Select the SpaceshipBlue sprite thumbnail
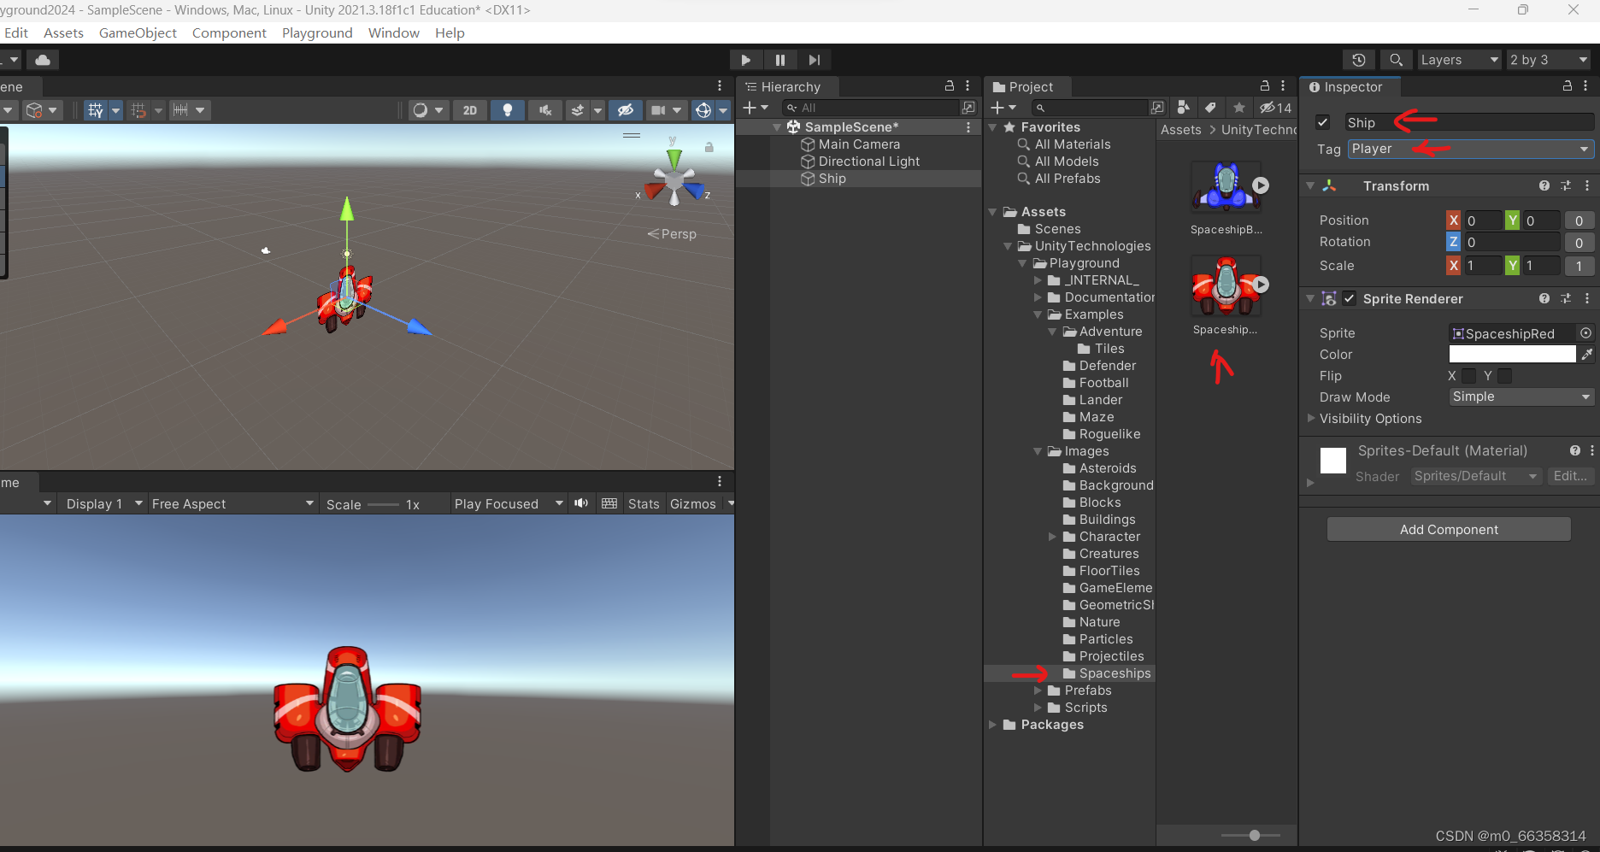 coord(1226,186)
